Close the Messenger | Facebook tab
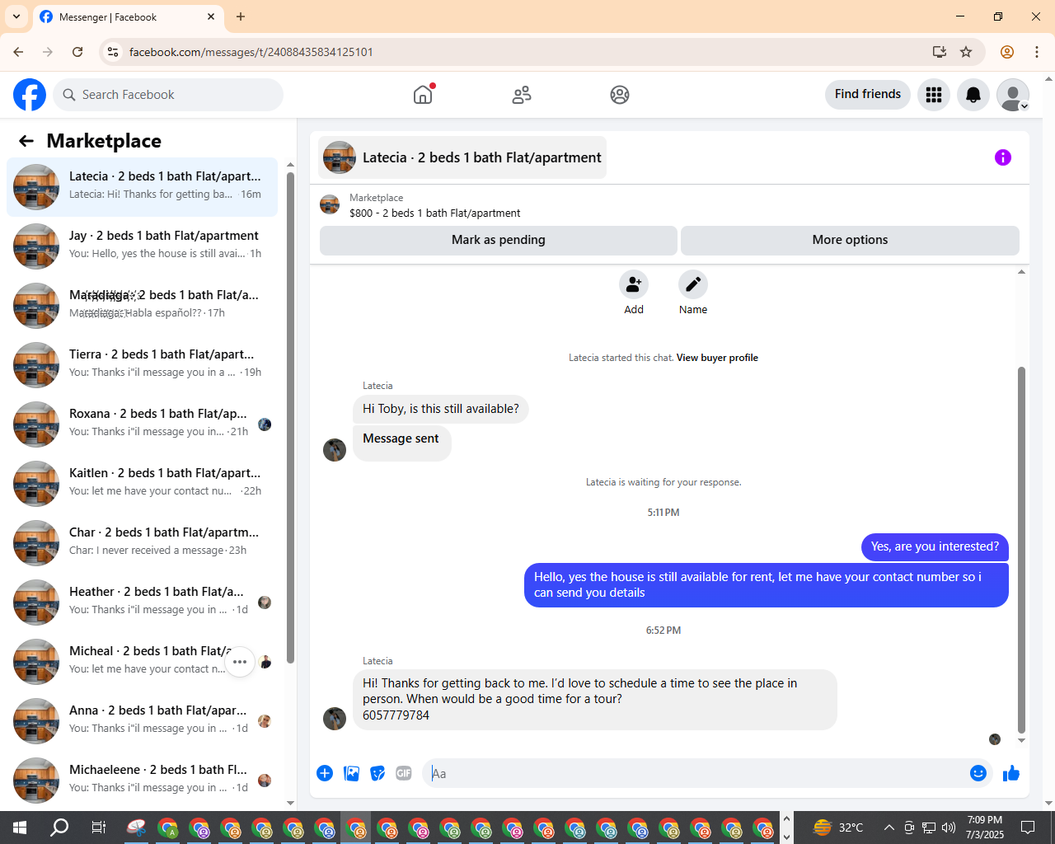Viewport: 1055px width, 844px height. 211,16
